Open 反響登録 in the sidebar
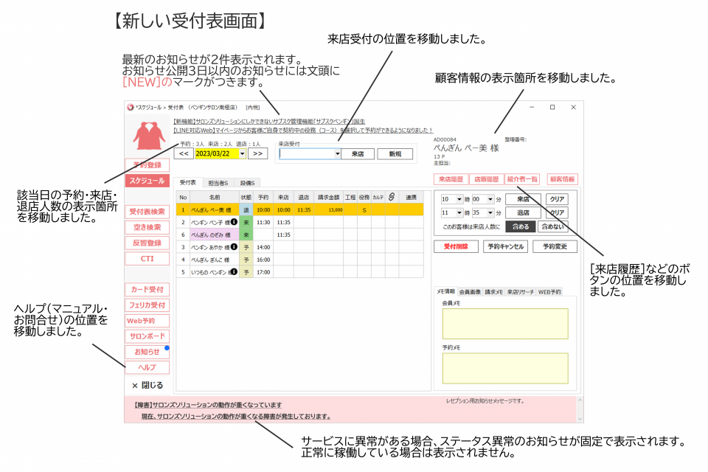The height and width of the screenshot is (472, 708). click(147, 243)
